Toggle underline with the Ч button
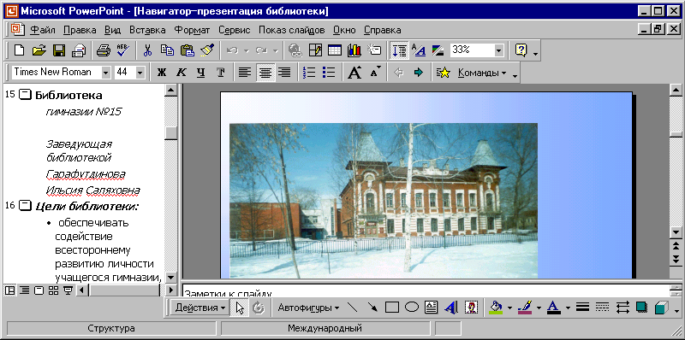The image size is (685, 340). 201,73
